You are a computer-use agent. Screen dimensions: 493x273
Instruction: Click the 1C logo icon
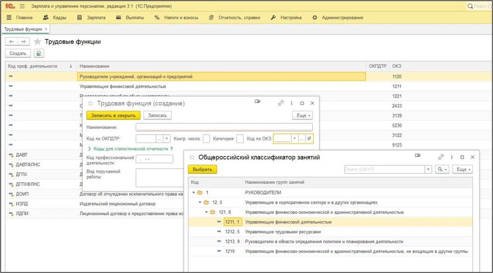10,6
